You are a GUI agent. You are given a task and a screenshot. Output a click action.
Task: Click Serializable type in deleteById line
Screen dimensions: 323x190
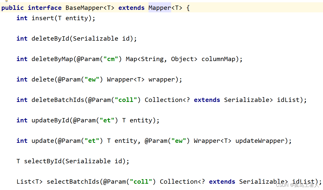[96, 39]
